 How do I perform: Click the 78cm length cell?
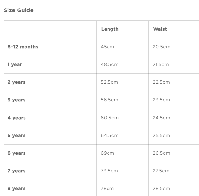click(107, 188)
